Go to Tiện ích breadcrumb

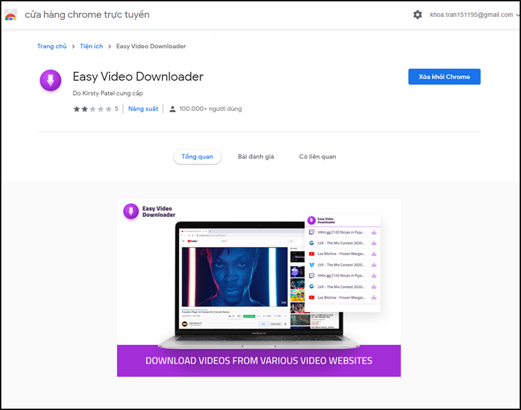point(91,46)
